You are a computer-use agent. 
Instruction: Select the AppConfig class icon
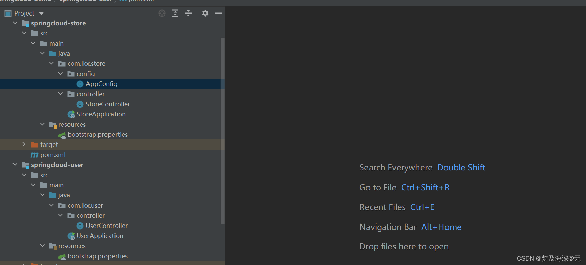(80, 84)
